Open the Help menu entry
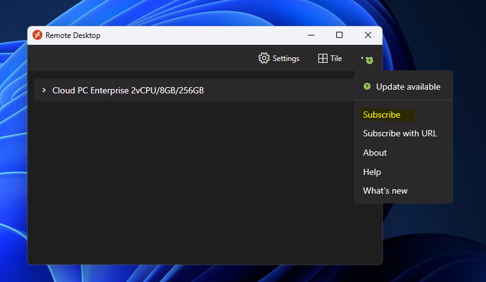 click(372, 172)
